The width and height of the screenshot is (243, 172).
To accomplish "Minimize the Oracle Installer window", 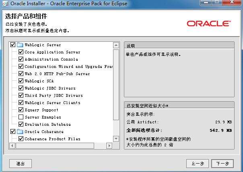I will pyautogui.click(x=206, y=3).
